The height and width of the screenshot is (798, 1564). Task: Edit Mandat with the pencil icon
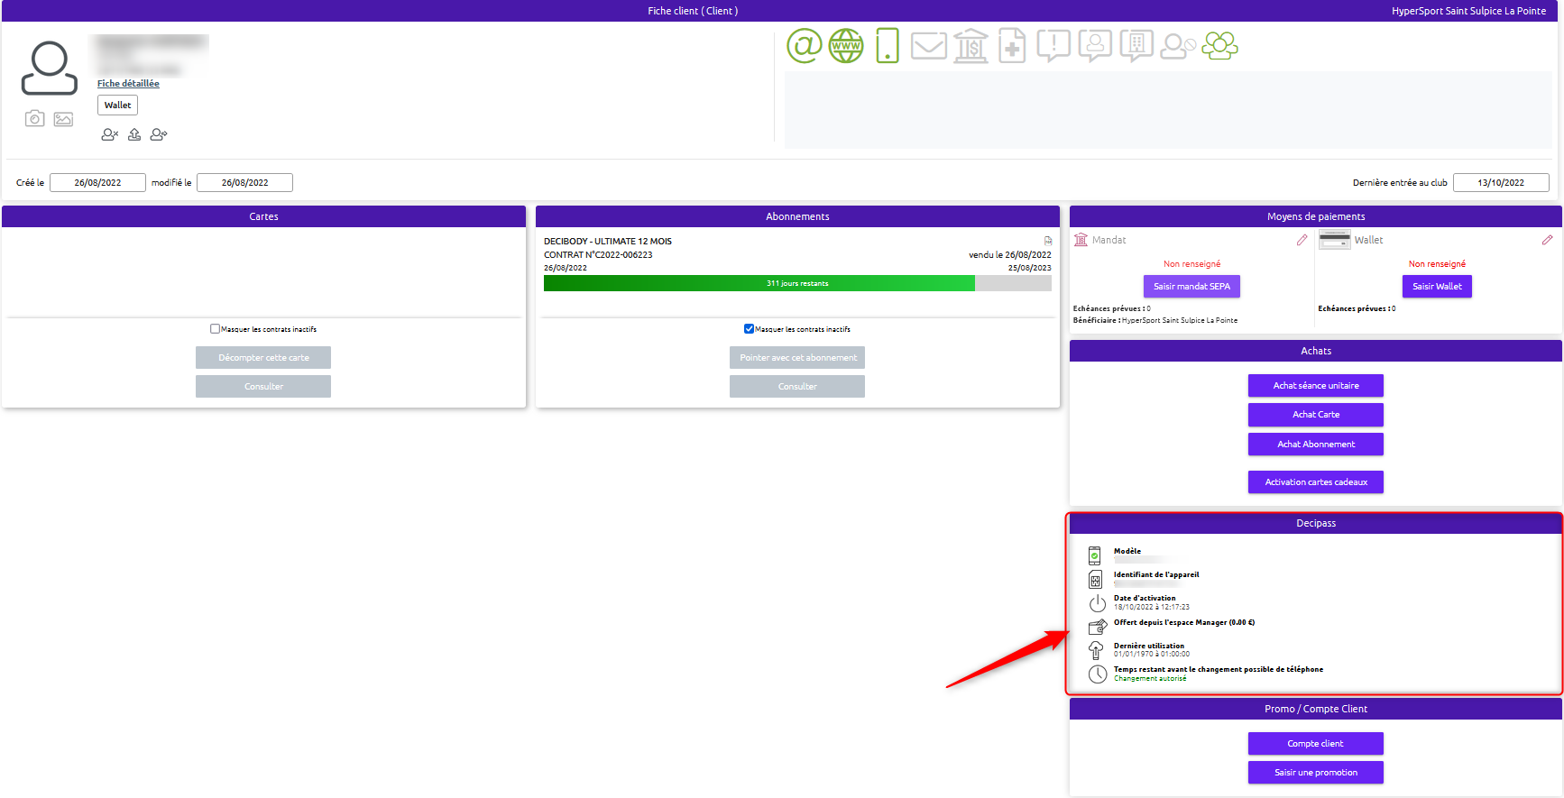[x=1302, y=240]
